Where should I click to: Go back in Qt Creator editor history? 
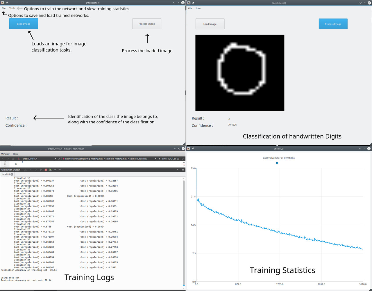click(3, 159)
